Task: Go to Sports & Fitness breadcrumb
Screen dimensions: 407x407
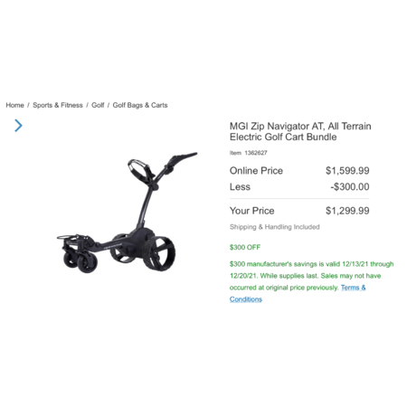Action: click(x=58, y=105)
